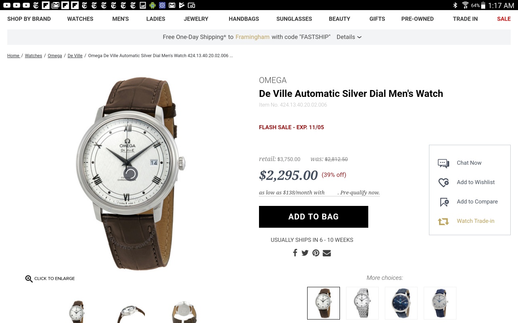Open the Watches navigation menu

80,19
